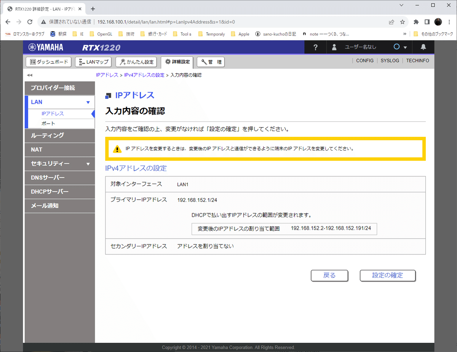Select the IPアドレス sidebar item
Screen dimensions: 457x352
(x=53, y=114)
